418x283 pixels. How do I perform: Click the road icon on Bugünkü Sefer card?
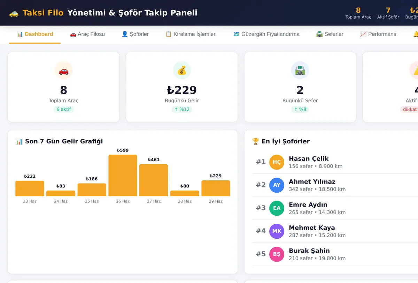[x=300, y=70]
